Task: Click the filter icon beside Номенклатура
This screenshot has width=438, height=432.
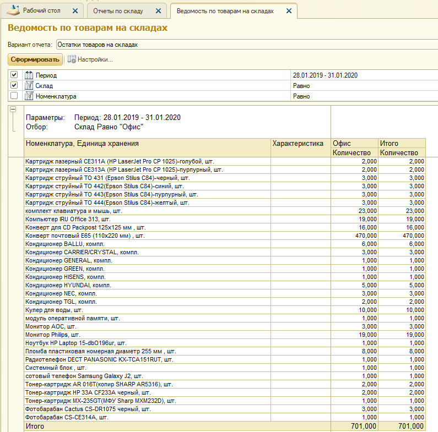Action: [x=29, y=96]
